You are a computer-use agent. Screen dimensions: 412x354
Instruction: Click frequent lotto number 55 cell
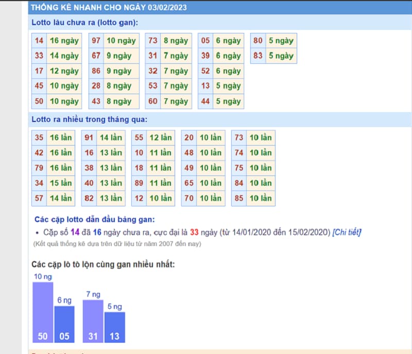pos(139,137)
